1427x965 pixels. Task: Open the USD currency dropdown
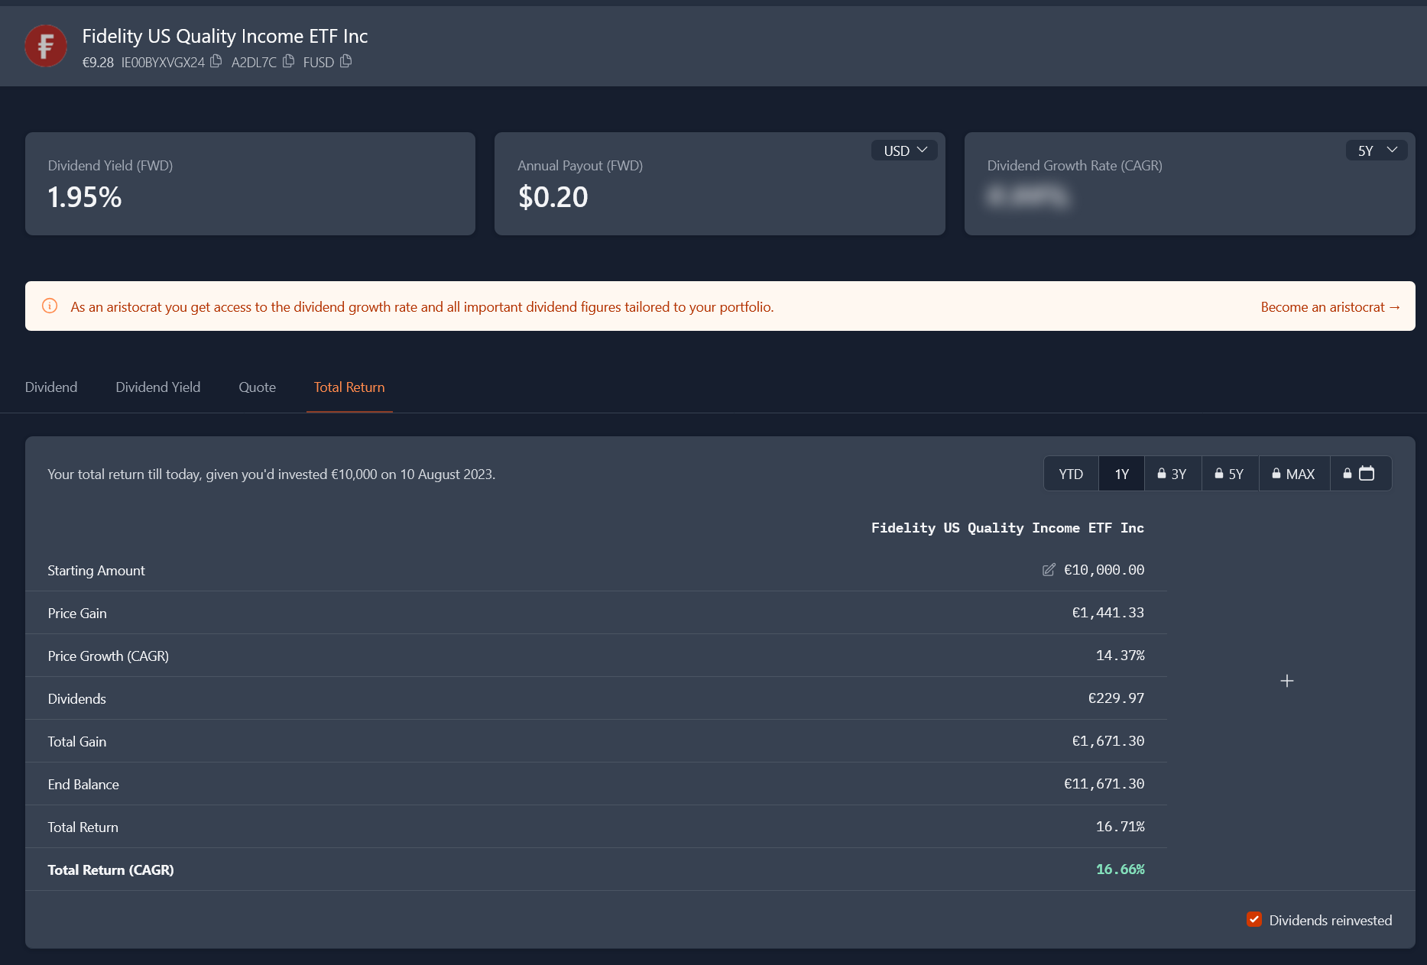tap(905, 151)
